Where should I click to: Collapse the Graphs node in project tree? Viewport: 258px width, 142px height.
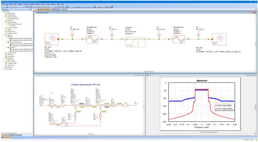[x=4, y=35]
